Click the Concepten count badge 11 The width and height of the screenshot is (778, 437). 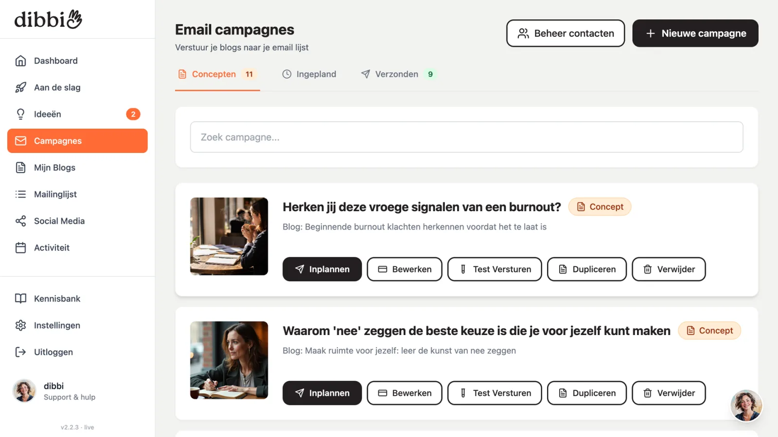click(249, 74)
